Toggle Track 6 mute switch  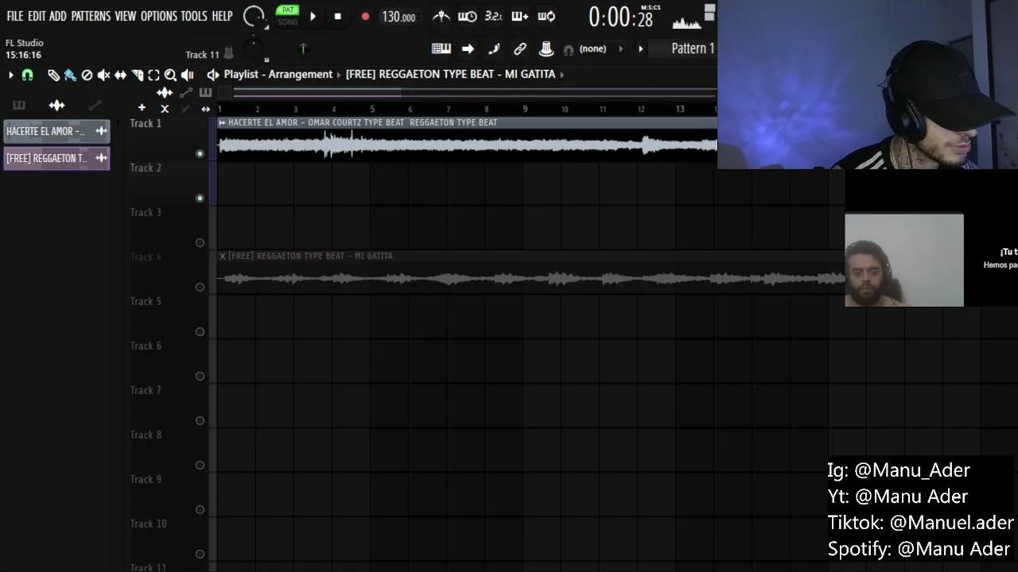pos(200,376)
